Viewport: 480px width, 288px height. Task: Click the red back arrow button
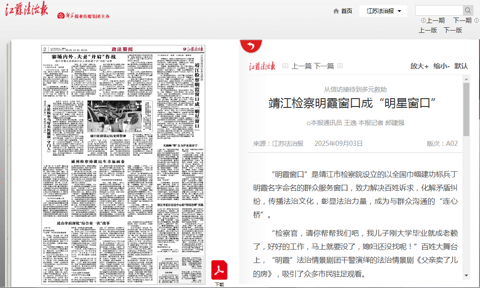251,46
